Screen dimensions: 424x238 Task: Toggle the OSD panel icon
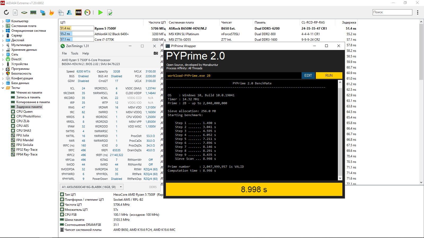pos(78,12)
